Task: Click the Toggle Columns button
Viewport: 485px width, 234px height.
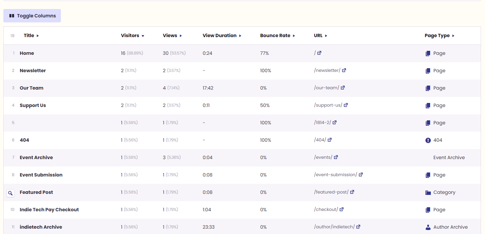Action: [32, 16]
